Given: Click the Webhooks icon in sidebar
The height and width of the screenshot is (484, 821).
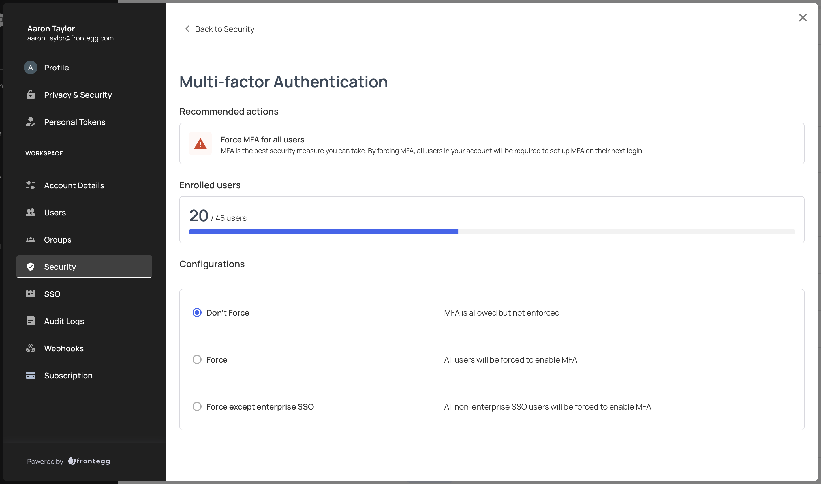Looking at the screenshot, I should click(x=30, y=348).
